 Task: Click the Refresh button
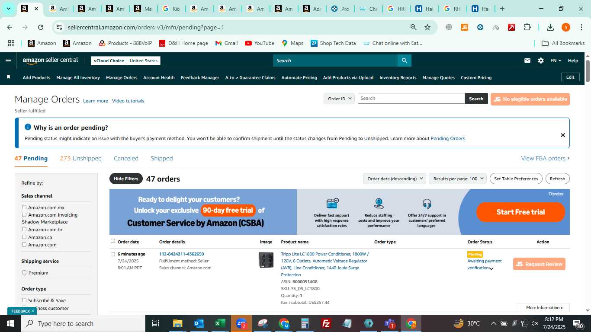click(x=557, y=179)
